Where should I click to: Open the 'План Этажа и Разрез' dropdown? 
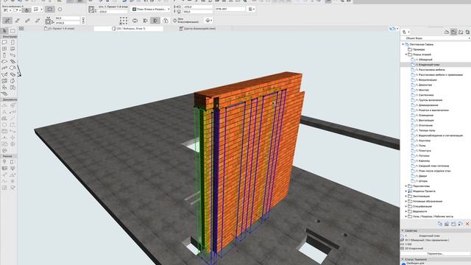click(151, 10)
